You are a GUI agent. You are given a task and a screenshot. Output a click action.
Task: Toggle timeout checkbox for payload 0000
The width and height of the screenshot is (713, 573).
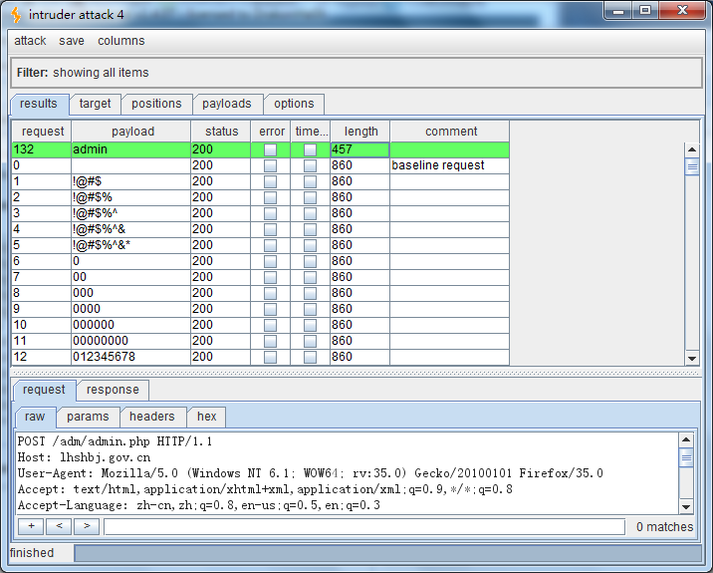point(310,309)
